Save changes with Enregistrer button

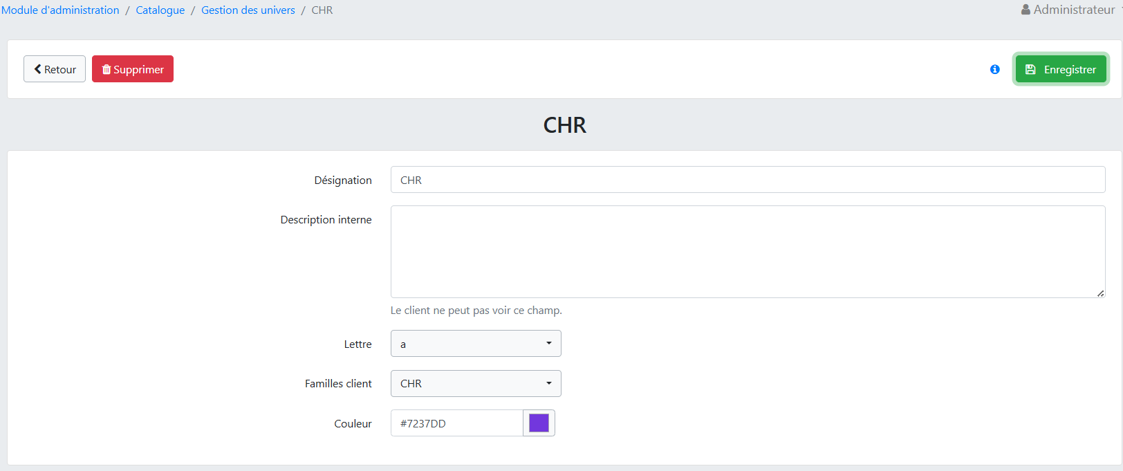click(1061, 69)
